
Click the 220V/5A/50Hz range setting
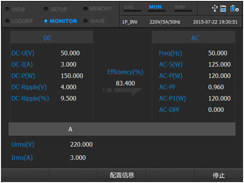point(165,22)
